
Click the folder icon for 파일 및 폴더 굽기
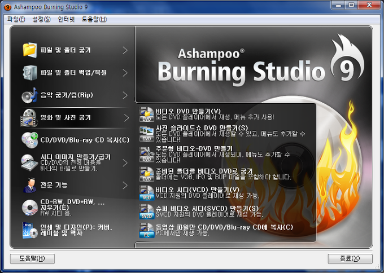coord(29,50)
